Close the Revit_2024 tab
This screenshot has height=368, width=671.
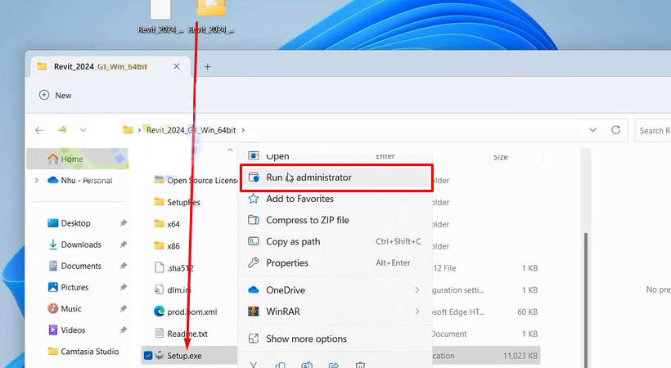[176, 66]
